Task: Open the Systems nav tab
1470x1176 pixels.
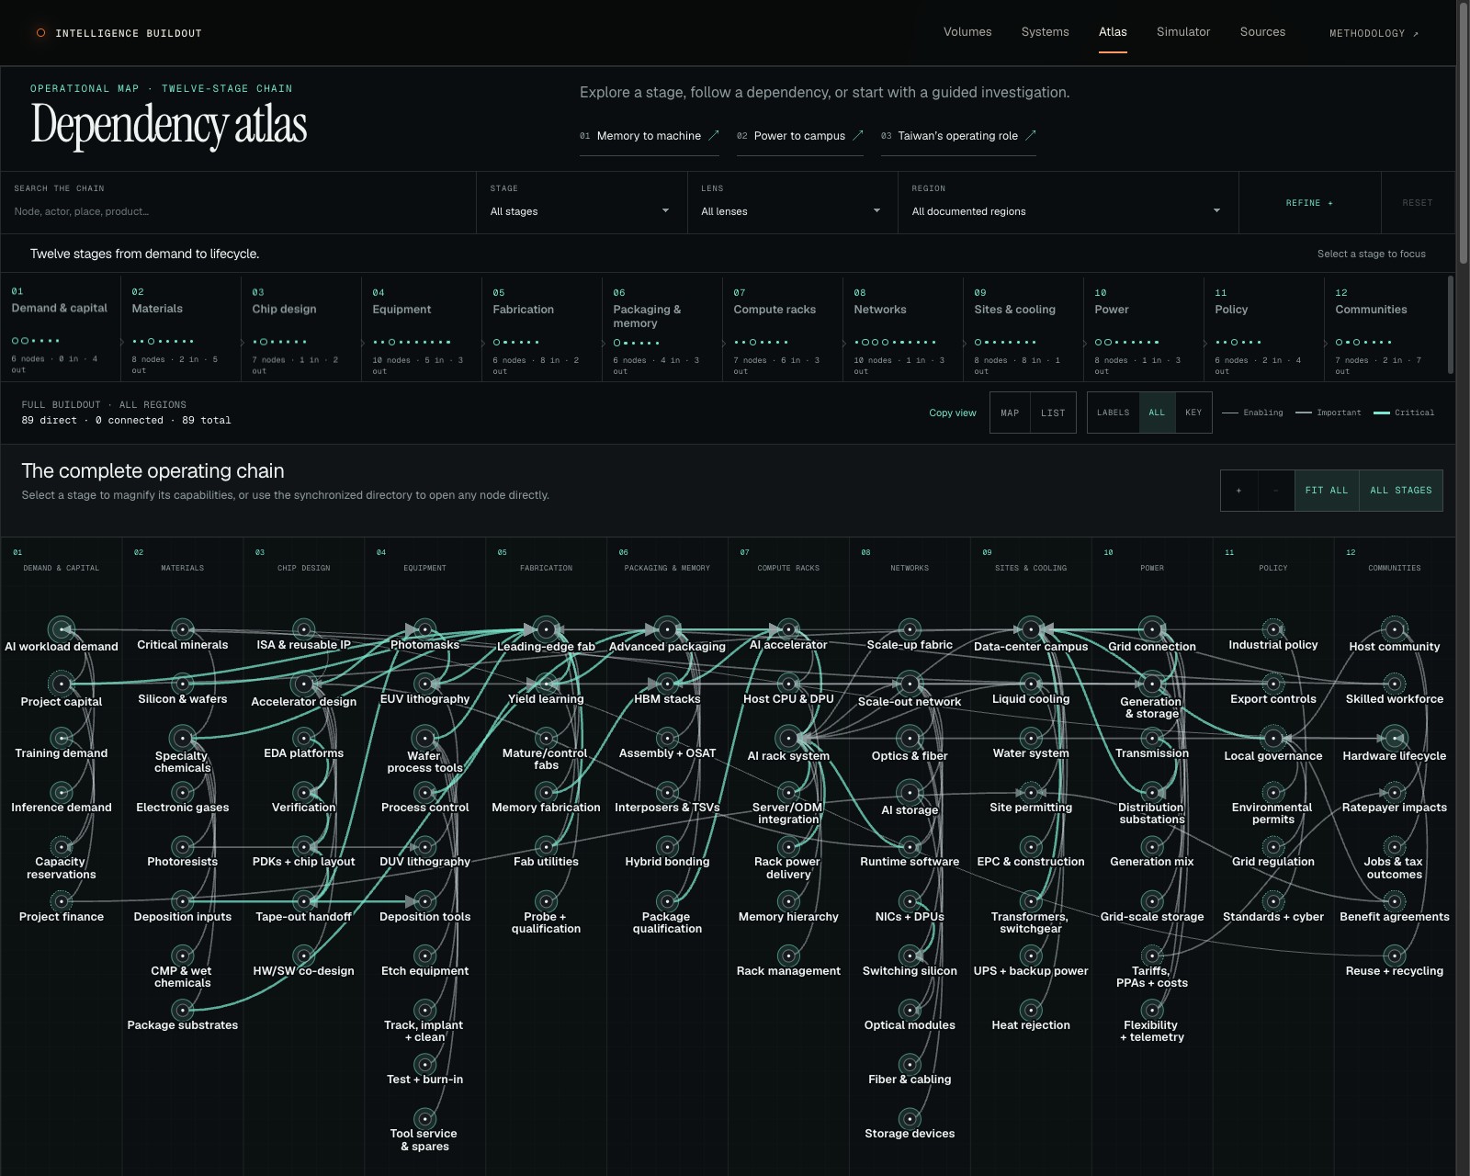Action: [x=1046, y=32]
